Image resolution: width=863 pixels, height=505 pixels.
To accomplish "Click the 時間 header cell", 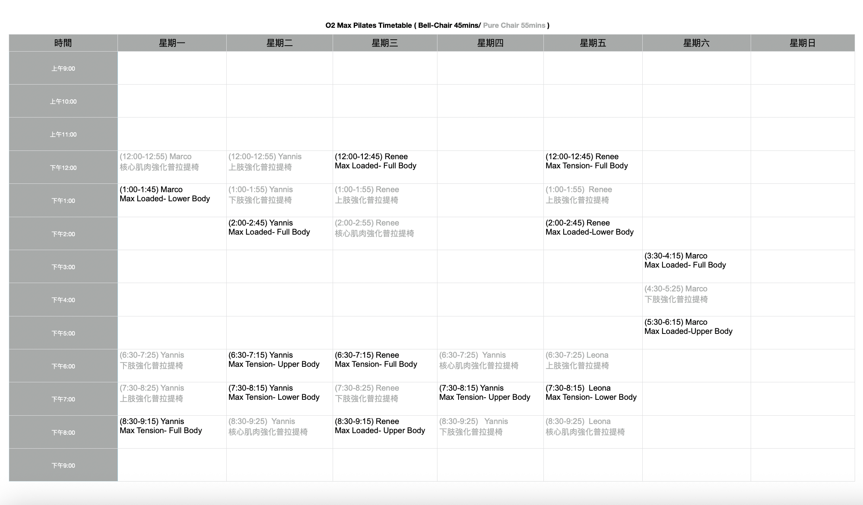I will click(x=63, y=43).
